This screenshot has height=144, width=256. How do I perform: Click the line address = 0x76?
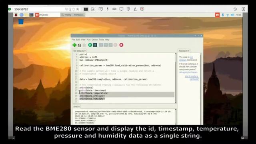[88, 57]
